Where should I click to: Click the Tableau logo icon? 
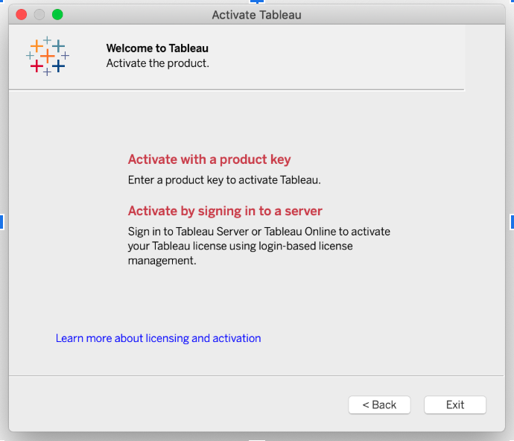coord(48,56)
